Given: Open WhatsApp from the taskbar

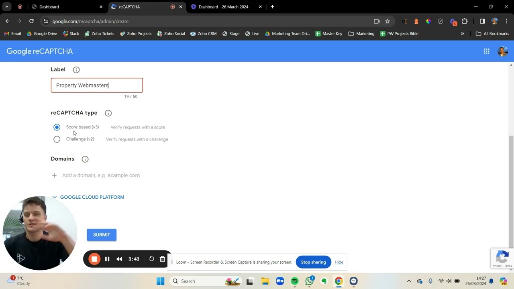Looking at the screenshot, I should (x=310, y=281).
